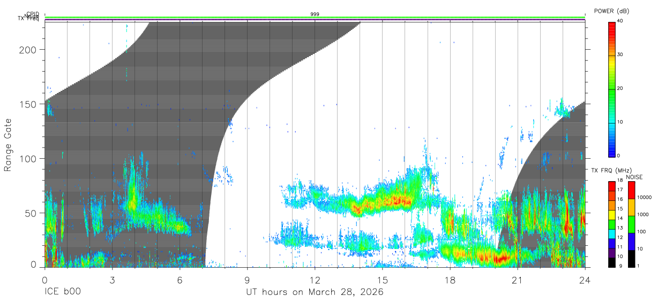Click the green CPID bar above plot
Screen dimensions: 658x303
tap(315, 18)
